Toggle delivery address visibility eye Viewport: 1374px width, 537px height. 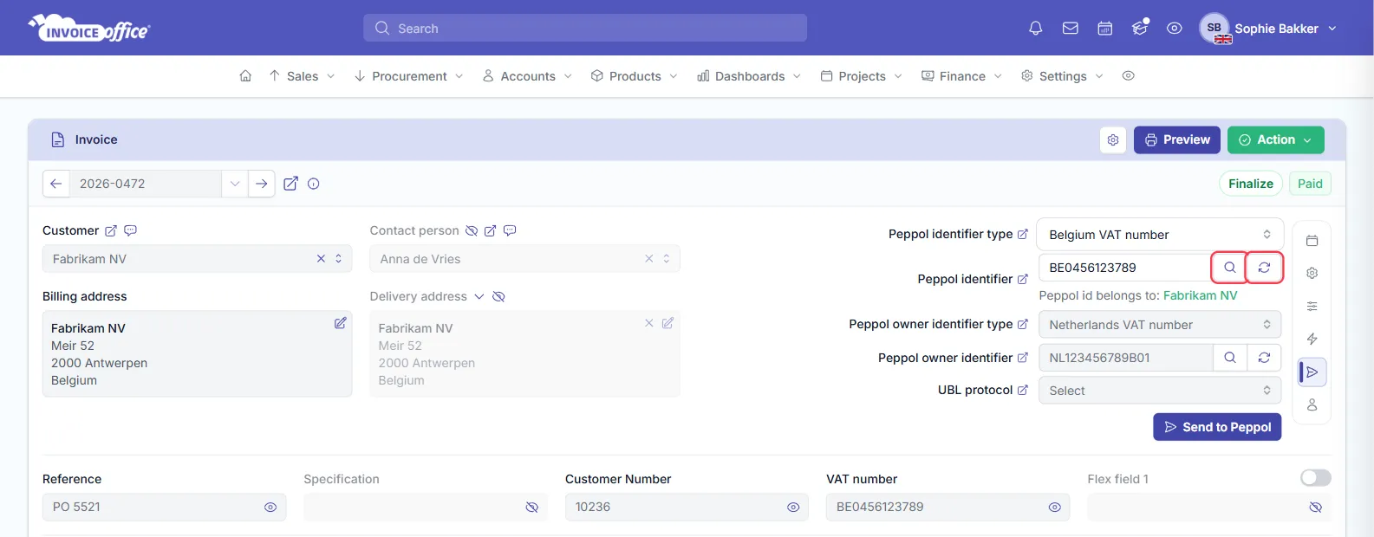[x=498, y=297]
